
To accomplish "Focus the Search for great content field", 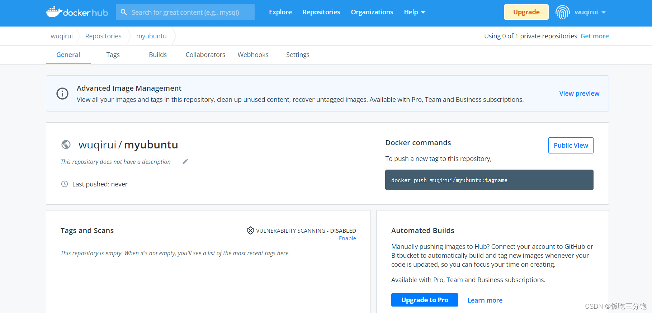I will pos(185,12).
